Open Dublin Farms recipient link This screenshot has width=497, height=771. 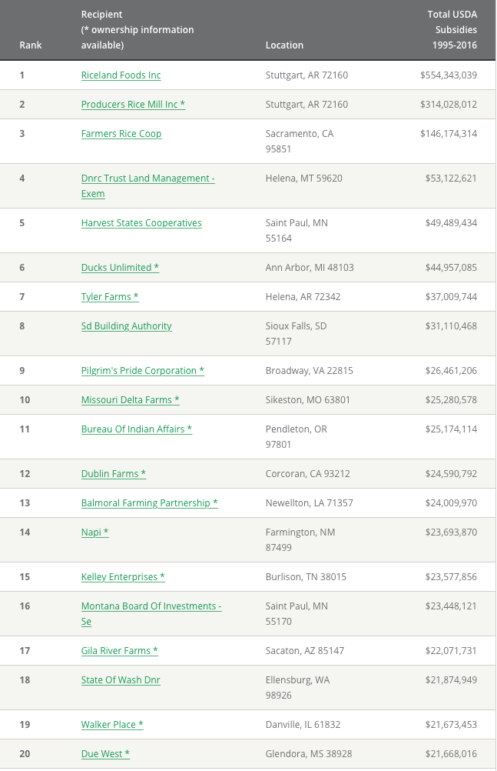point(114,473)
